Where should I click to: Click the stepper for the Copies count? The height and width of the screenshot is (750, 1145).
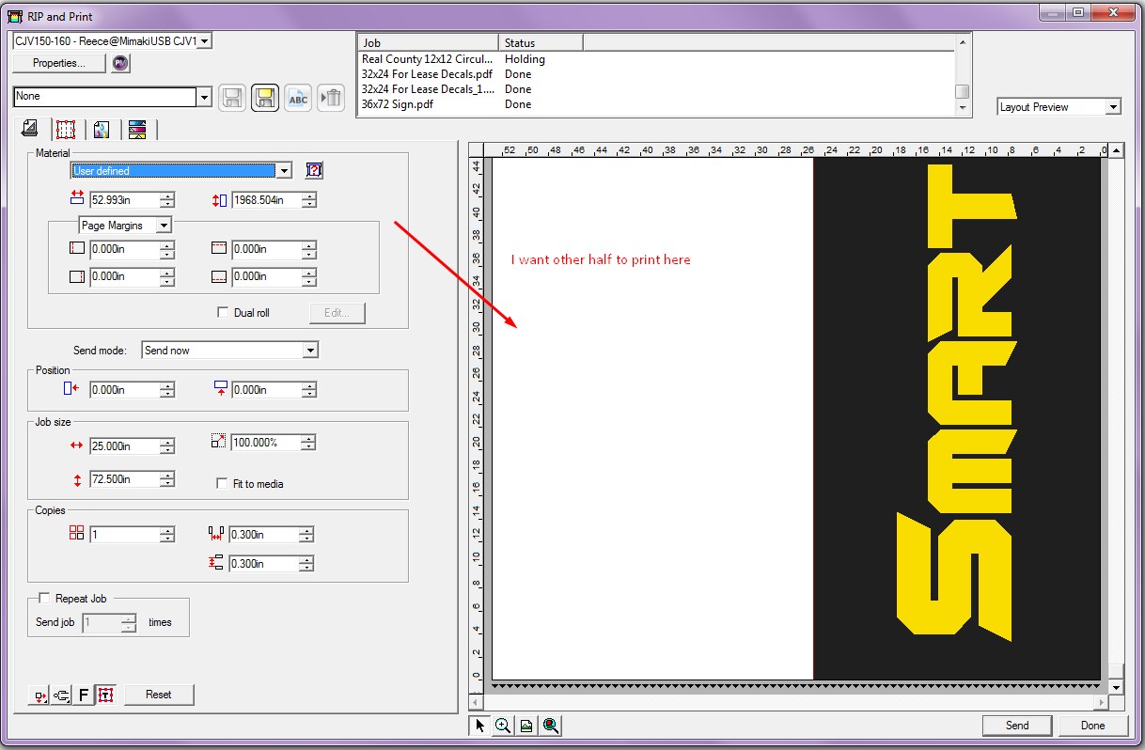[167, 534]
